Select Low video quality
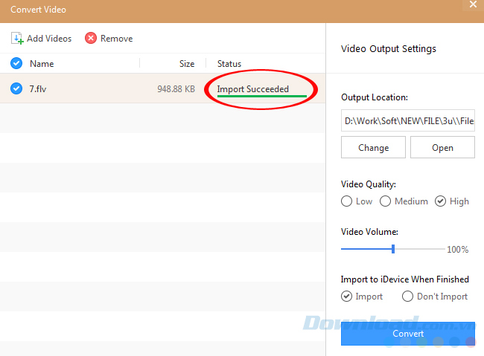 point(347,201)
